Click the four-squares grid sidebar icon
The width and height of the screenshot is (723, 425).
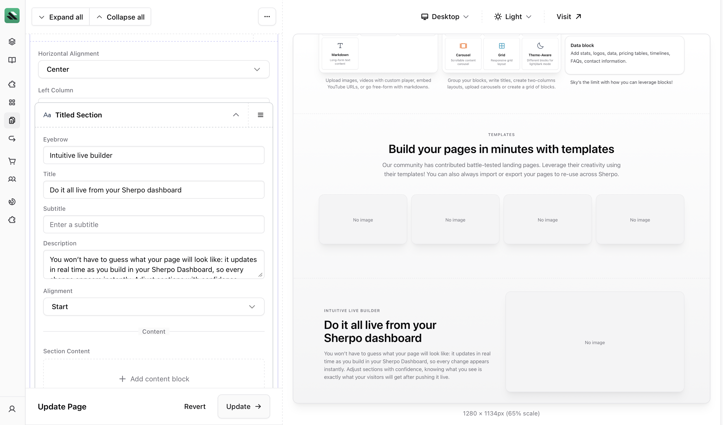[x=12, y=102]
